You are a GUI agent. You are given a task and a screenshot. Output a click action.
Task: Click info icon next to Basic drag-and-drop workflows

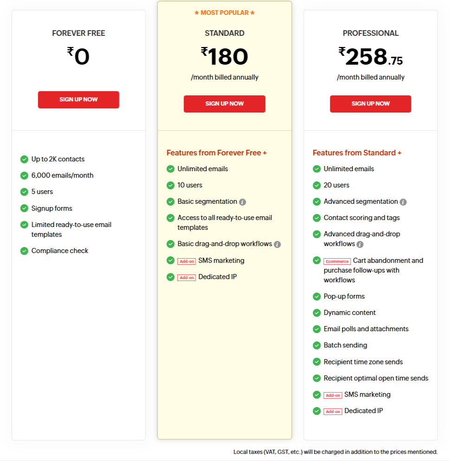click(277, 244)
